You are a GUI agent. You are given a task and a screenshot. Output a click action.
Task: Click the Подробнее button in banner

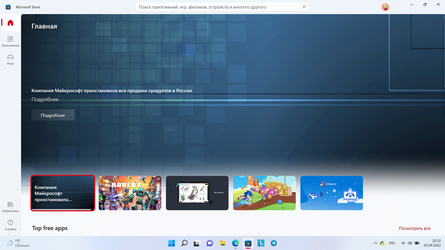[53, 115]
